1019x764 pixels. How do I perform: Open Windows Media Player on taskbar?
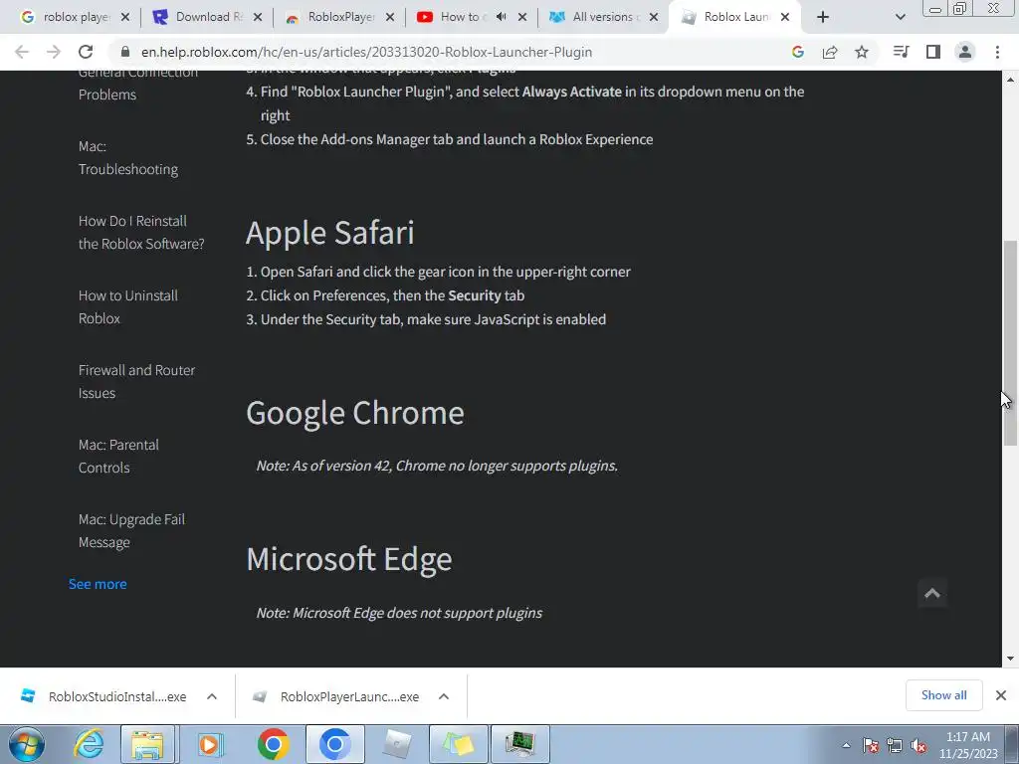pyautogui.click(x=211, y=744)
